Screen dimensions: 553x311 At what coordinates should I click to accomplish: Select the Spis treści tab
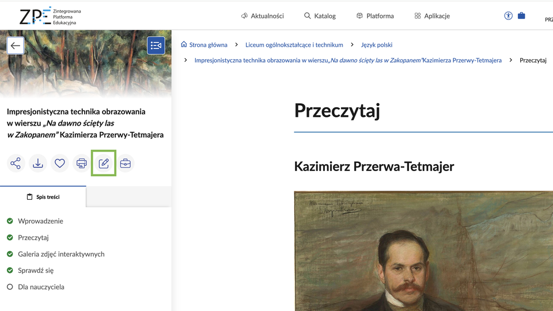[x=43, y=197]
